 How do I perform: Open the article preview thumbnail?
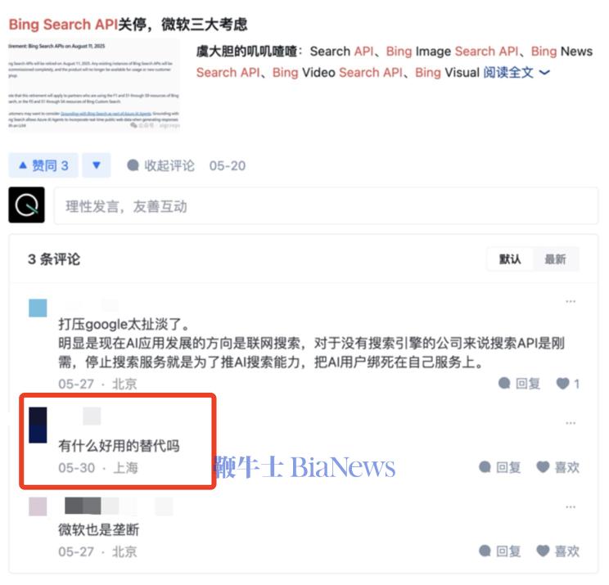(x=94, y=85)
